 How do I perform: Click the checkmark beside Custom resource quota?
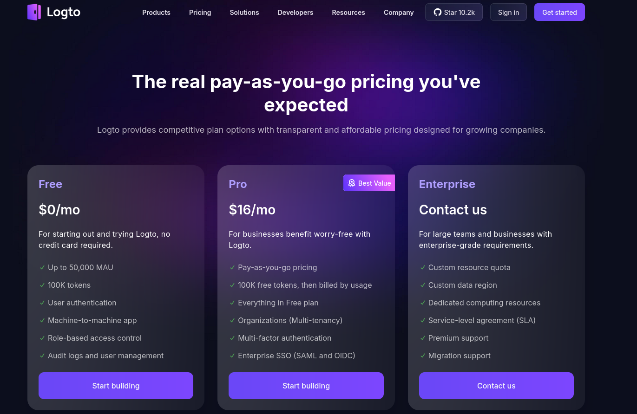coord(423,268)
